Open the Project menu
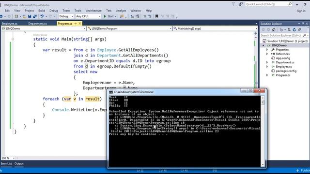The width and height of the screenshot is (310, 174). 29,11
